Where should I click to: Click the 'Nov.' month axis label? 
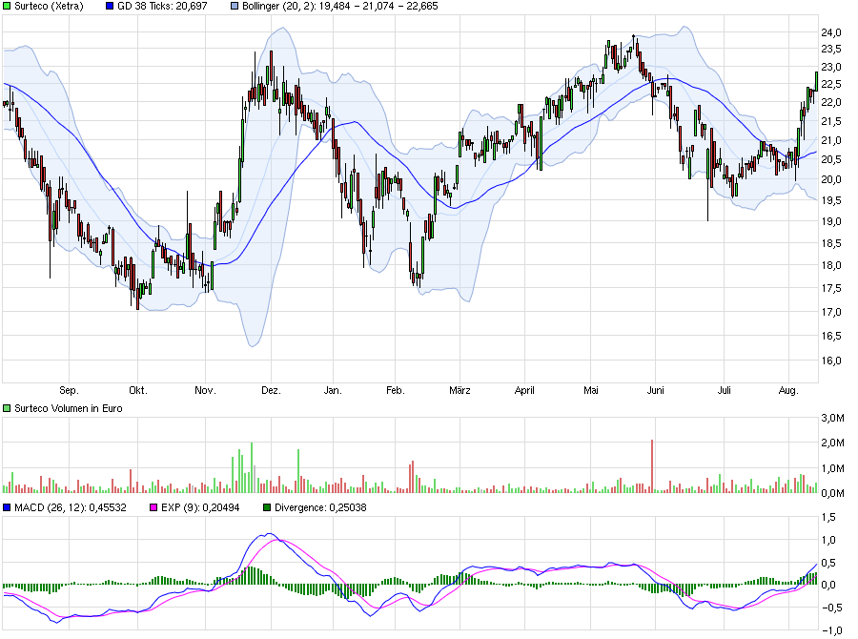coord(205,390)
